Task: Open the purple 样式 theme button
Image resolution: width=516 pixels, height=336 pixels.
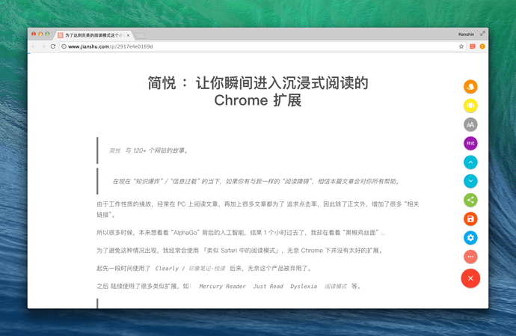Action: pos(470,143)
